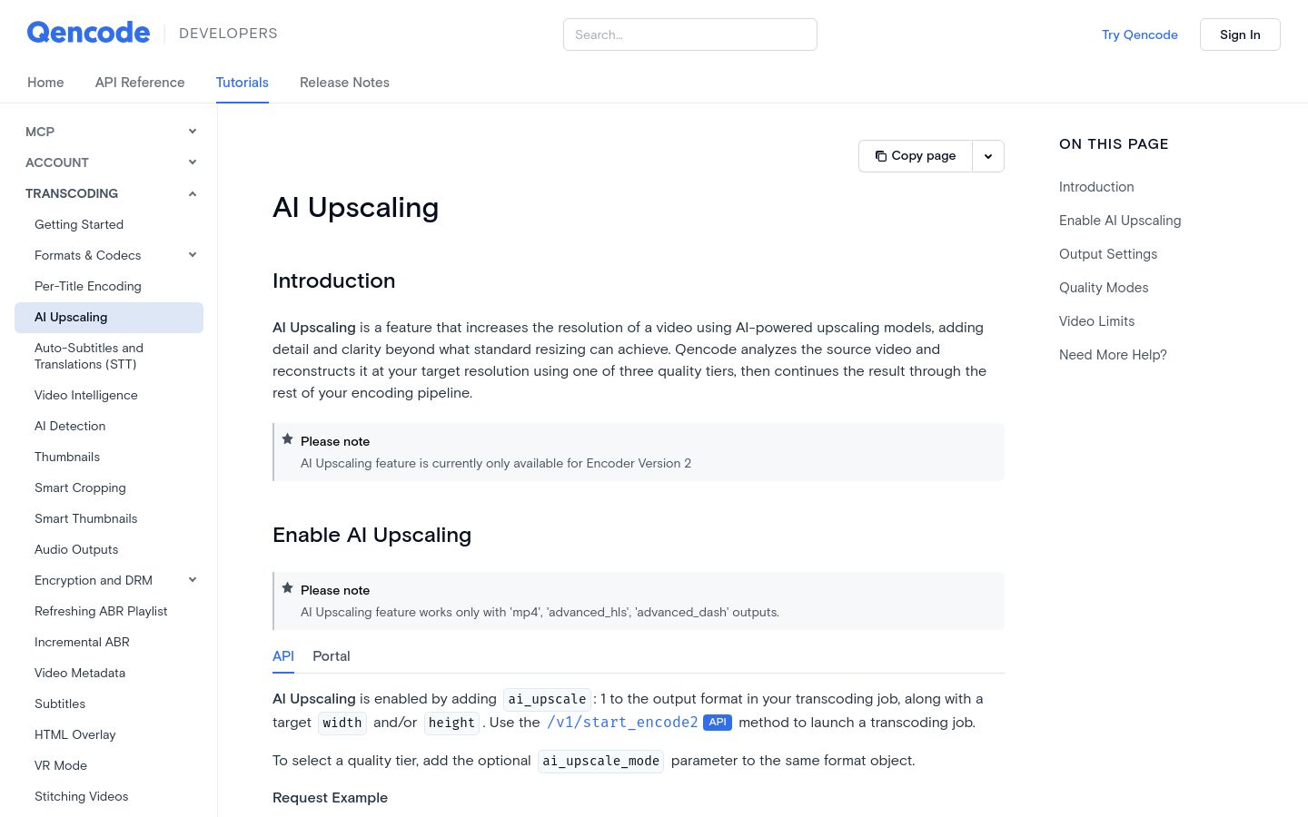Switch to the Portal tab
Viewport: 1308px width, 817px height.
(331, 656)
